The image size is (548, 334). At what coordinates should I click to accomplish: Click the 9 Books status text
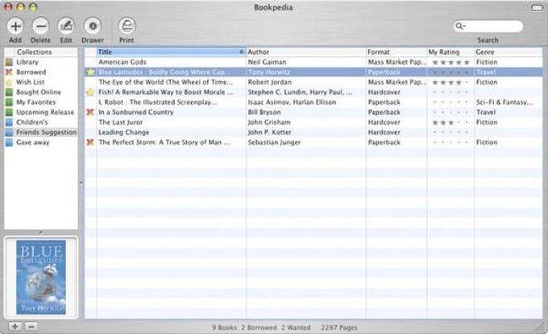click(x=224, y=328)
